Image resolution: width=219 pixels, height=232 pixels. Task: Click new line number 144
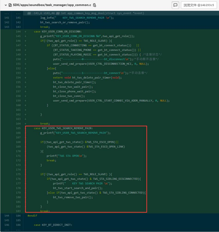tap(18, 31)
